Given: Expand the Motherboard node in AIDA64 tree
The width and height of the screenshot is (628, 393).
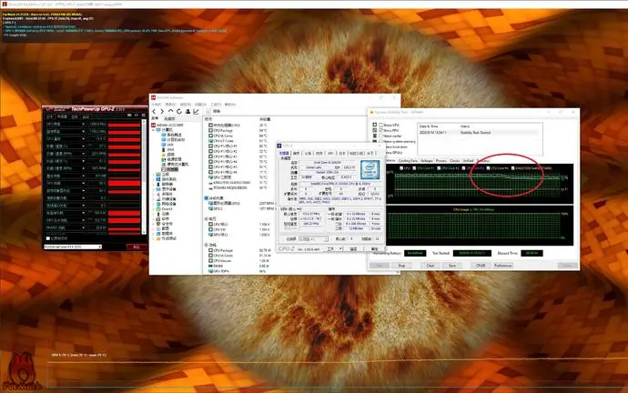Looking at the screenshot, I should pos(154,175).
